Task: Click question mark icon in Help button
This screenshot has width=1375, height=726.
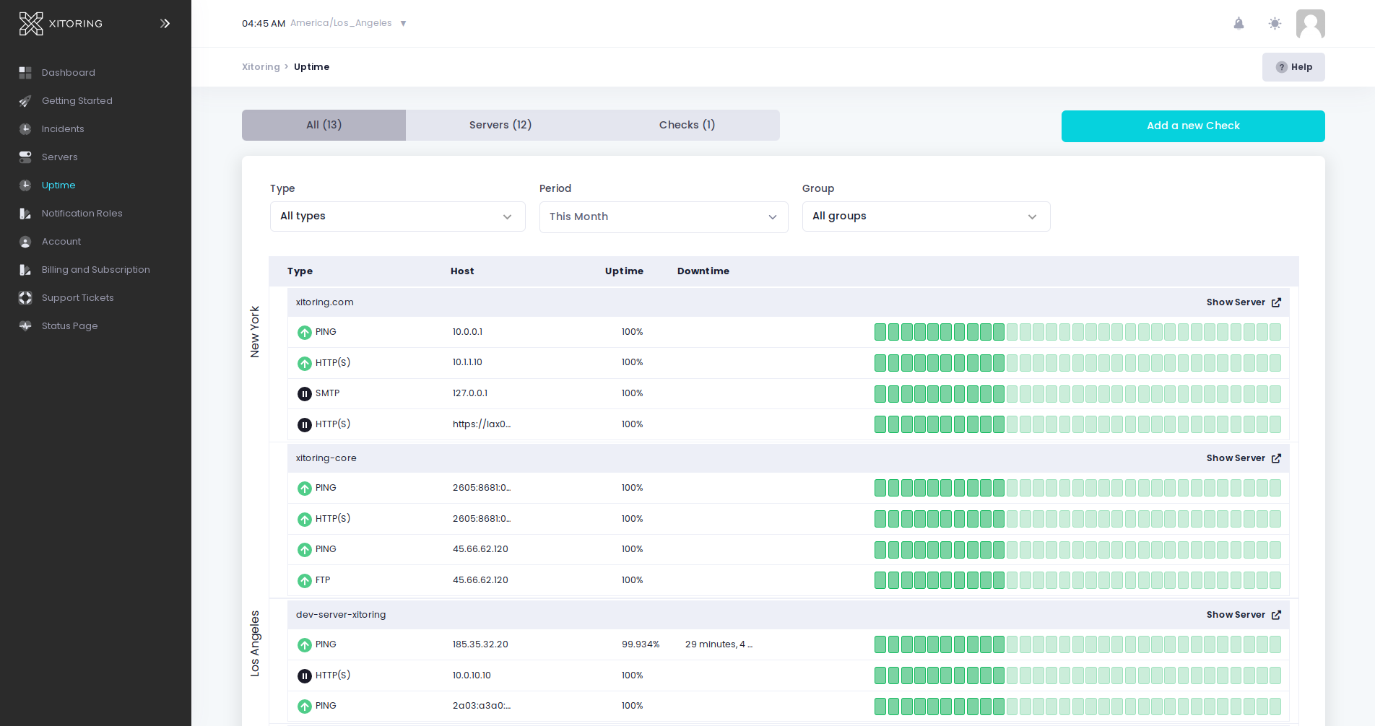Action: click(1282, 67)
